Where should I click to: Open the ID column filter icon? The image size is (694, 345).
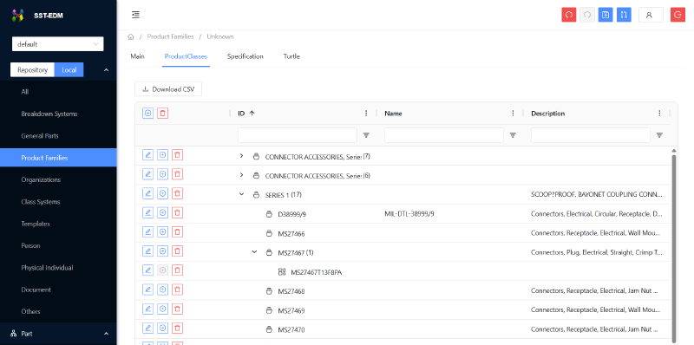click(x=366, y=135)
